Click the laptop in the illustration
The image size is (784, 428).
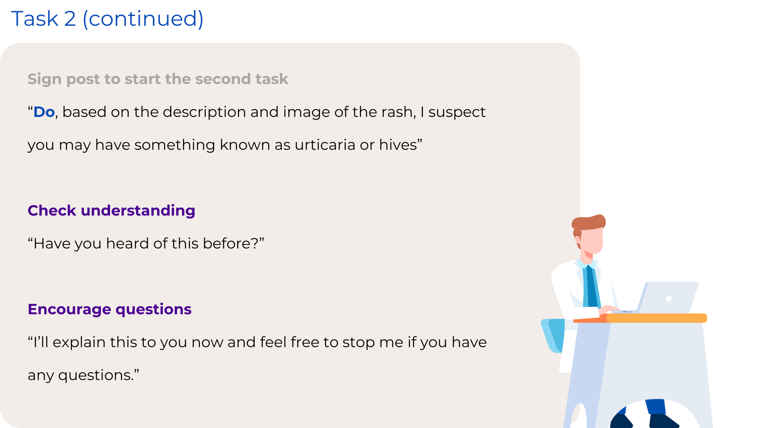pos(665,297)
